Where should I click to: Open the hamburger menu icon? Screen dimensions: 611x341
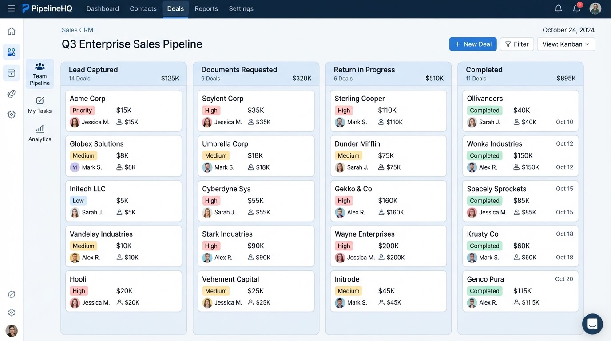[x=11, y=8]
